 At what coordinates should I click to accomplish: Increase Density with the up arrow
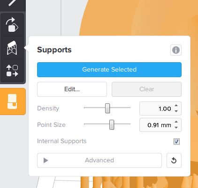coord(176,105)
